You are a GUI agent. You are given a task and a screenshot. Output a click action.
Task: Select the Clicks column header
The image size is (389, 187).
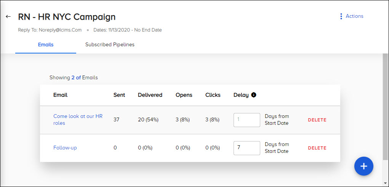pos(213,95)
